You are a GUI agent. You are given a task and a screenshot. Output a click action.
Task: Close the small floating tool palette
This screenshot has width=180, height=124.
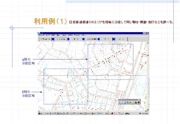click(x=139, y=100)
